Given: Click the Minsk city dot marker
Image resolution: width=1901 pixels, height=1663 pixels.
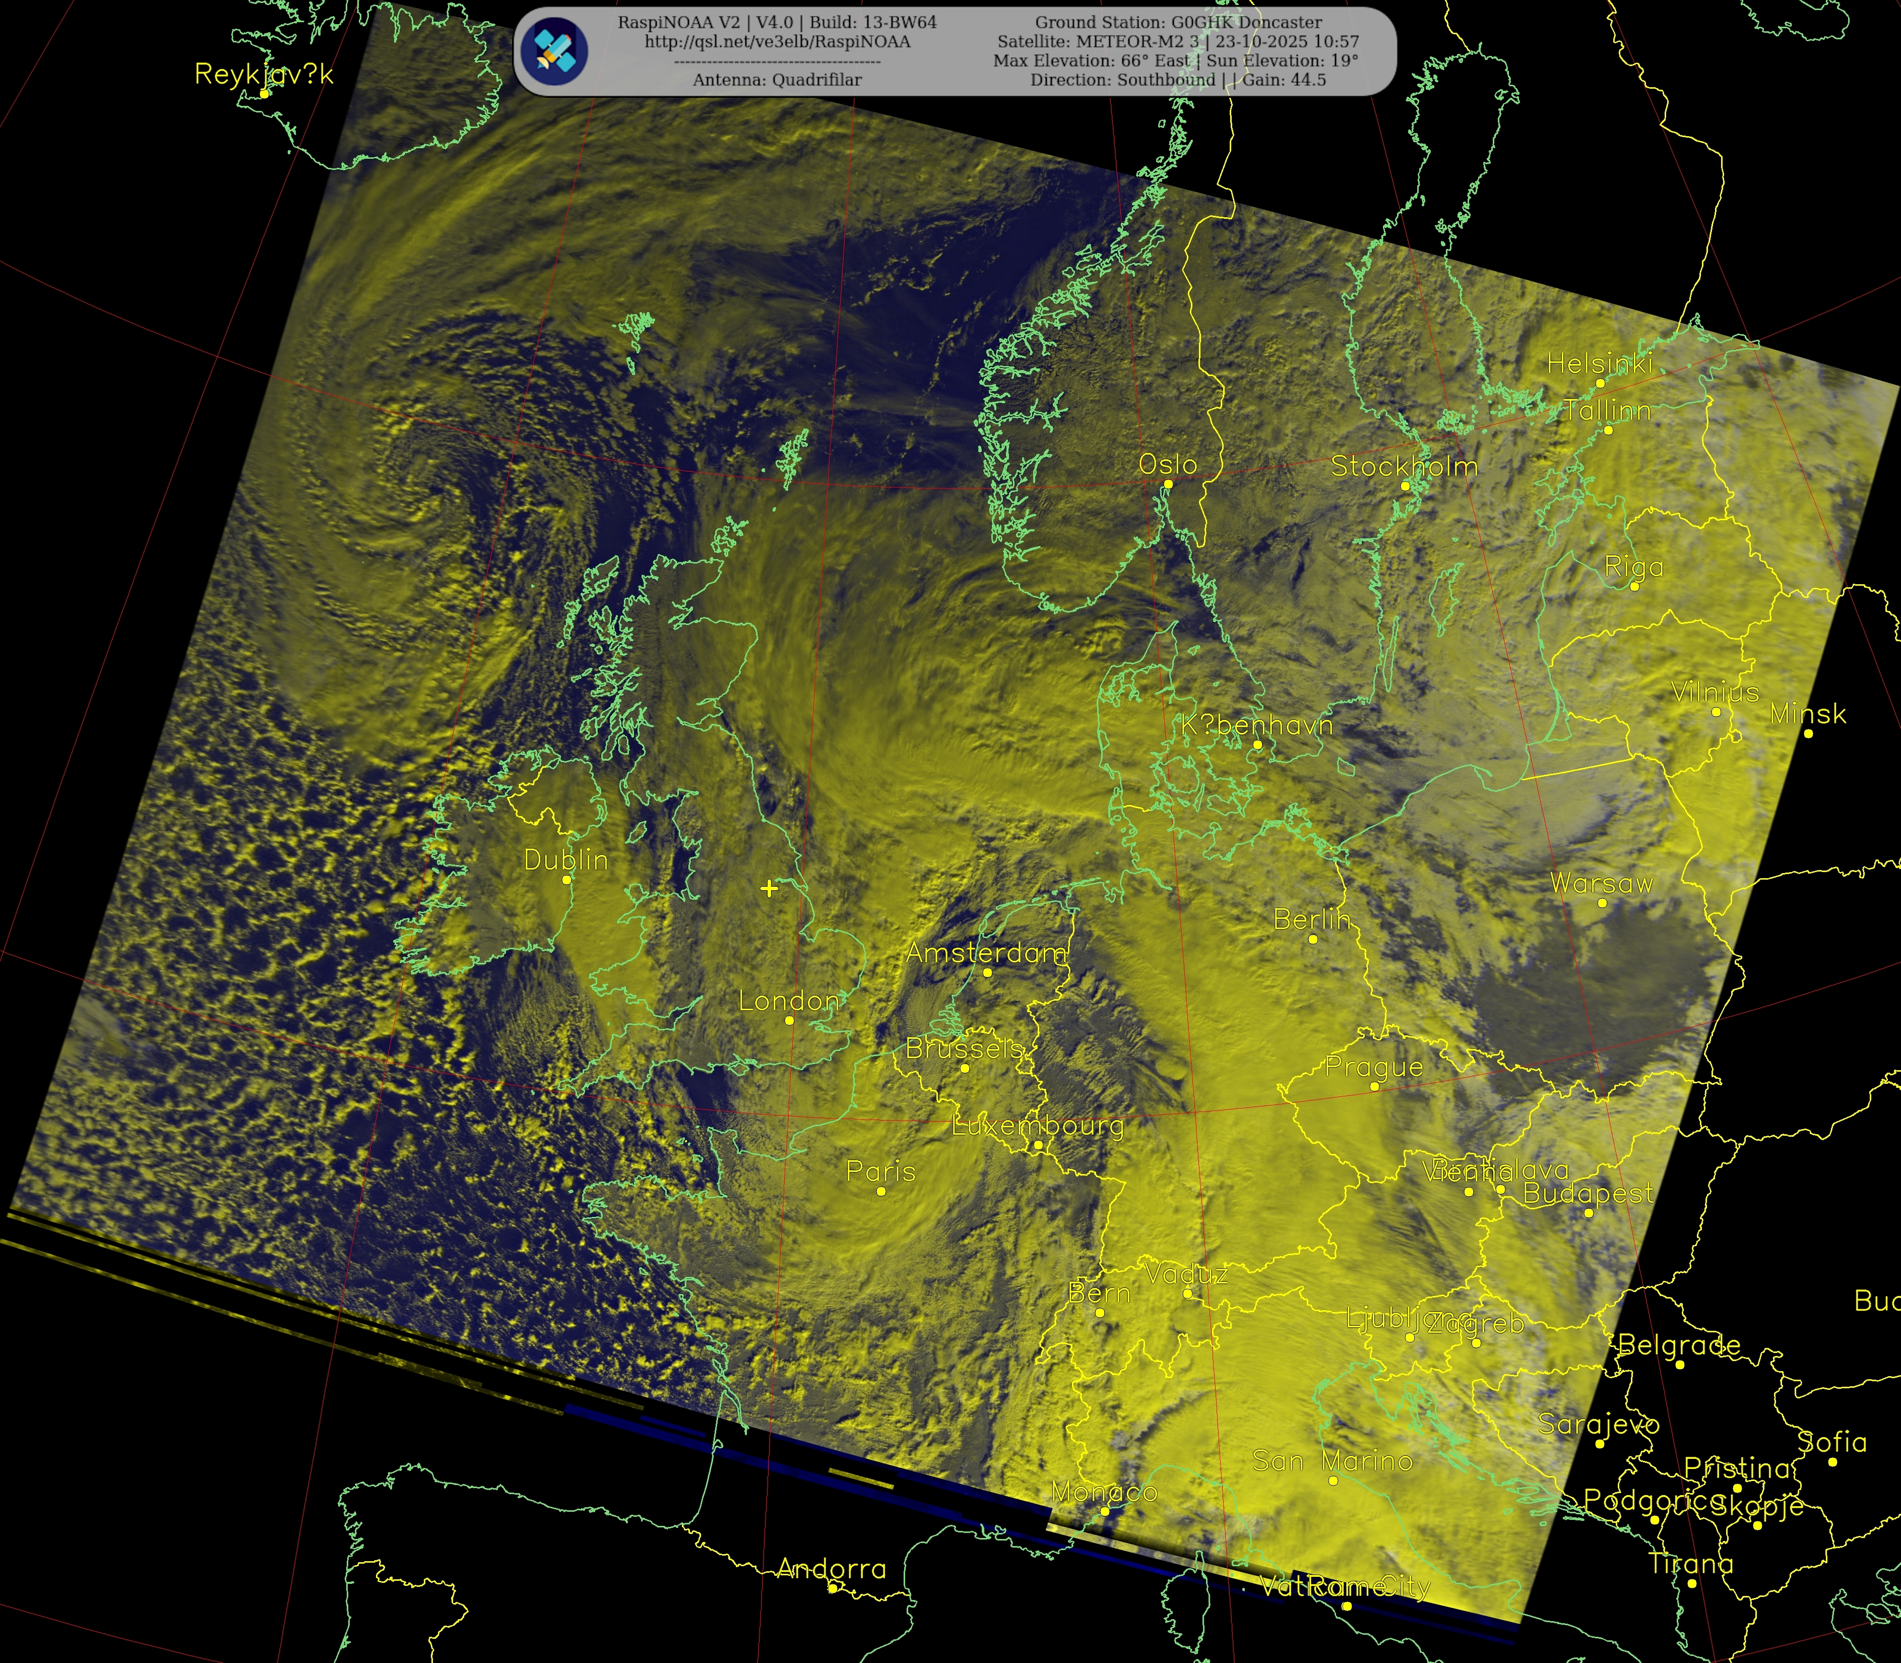Looking at the screenshot, I should click(1808, 734).
